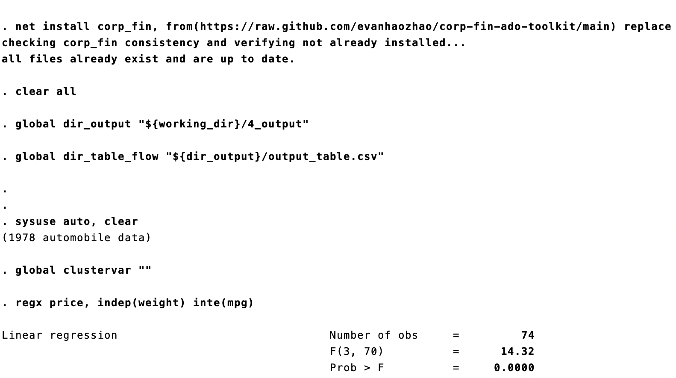The image size is (676, 378).
Task: Click the "${working_dir}/4_output" path string
Action: [223, 124]
